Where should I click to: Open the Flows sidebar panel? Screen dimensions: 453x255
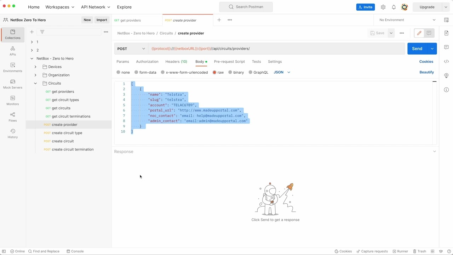(13, 117)
